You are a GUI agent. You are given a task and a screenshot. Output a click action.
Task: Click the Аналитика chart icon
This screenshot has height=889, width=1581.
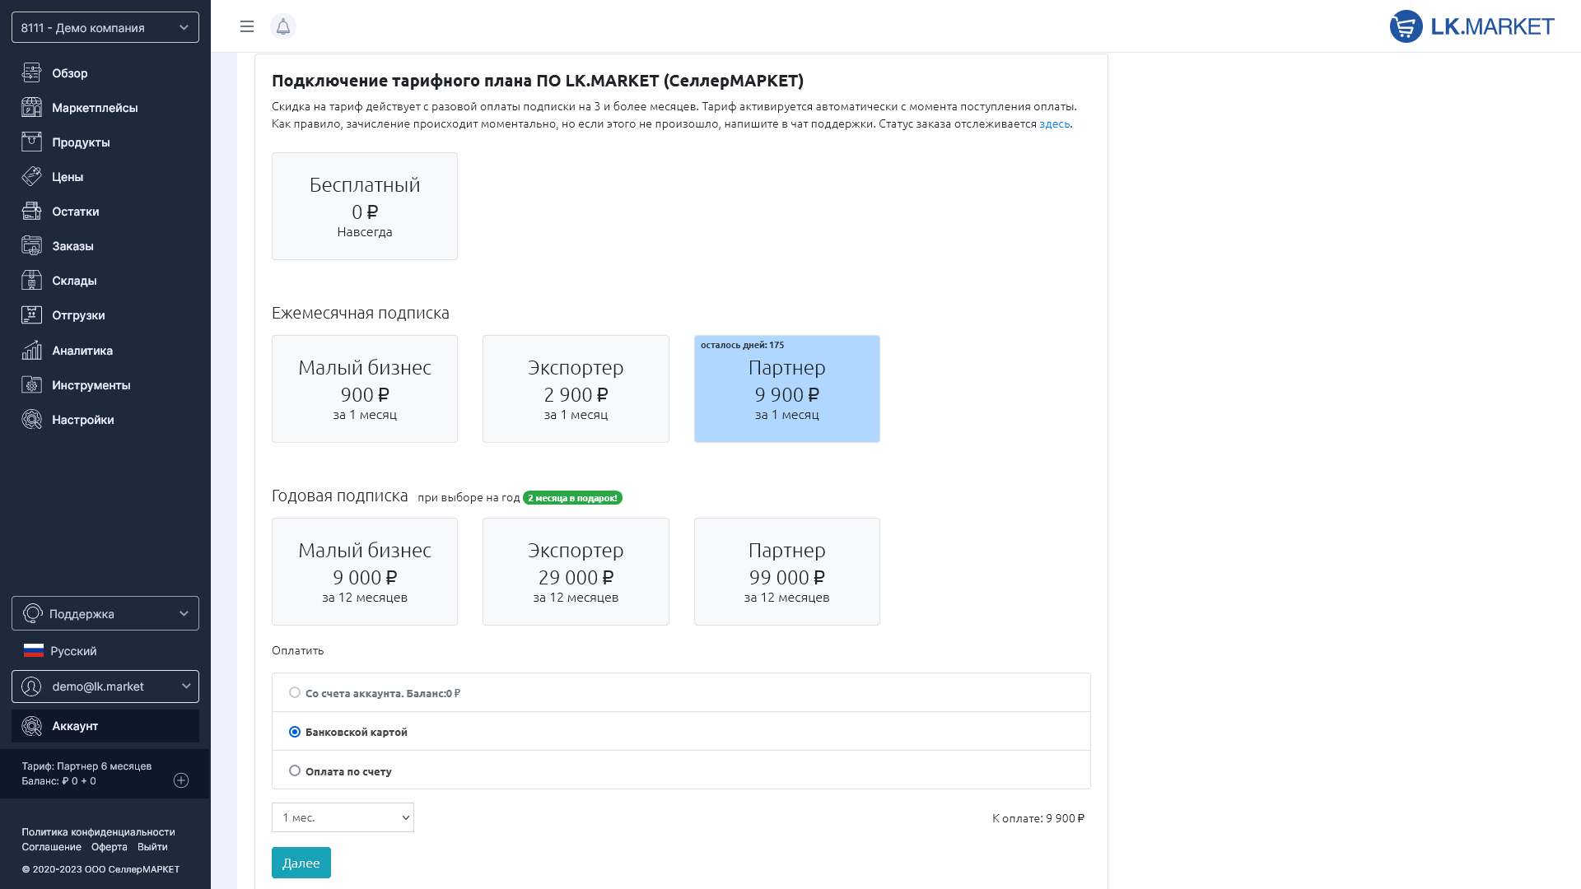point(31,350)
